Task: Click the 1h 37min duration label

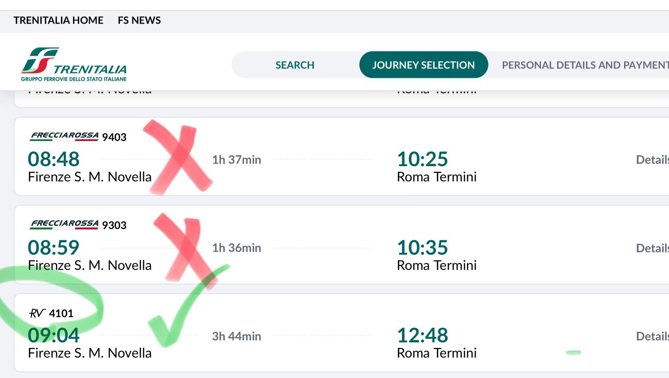Action: (237, 160)
